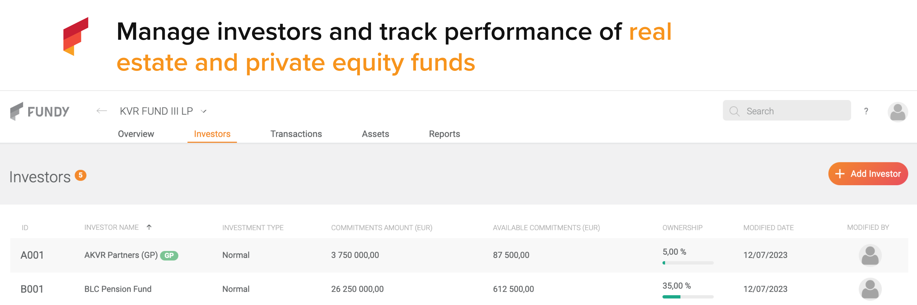
Task: Toggle sort order on Investor Name column
Action: [x=150, y=227]
